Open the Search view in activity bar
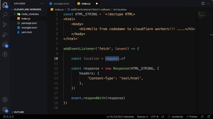 (x=5, y=15)
